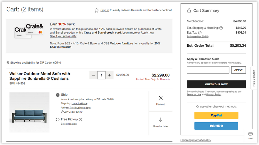This screenshot has width=259, height=145.
Task: Open the Local In-Home shipping link
Action: pos(79,103)
